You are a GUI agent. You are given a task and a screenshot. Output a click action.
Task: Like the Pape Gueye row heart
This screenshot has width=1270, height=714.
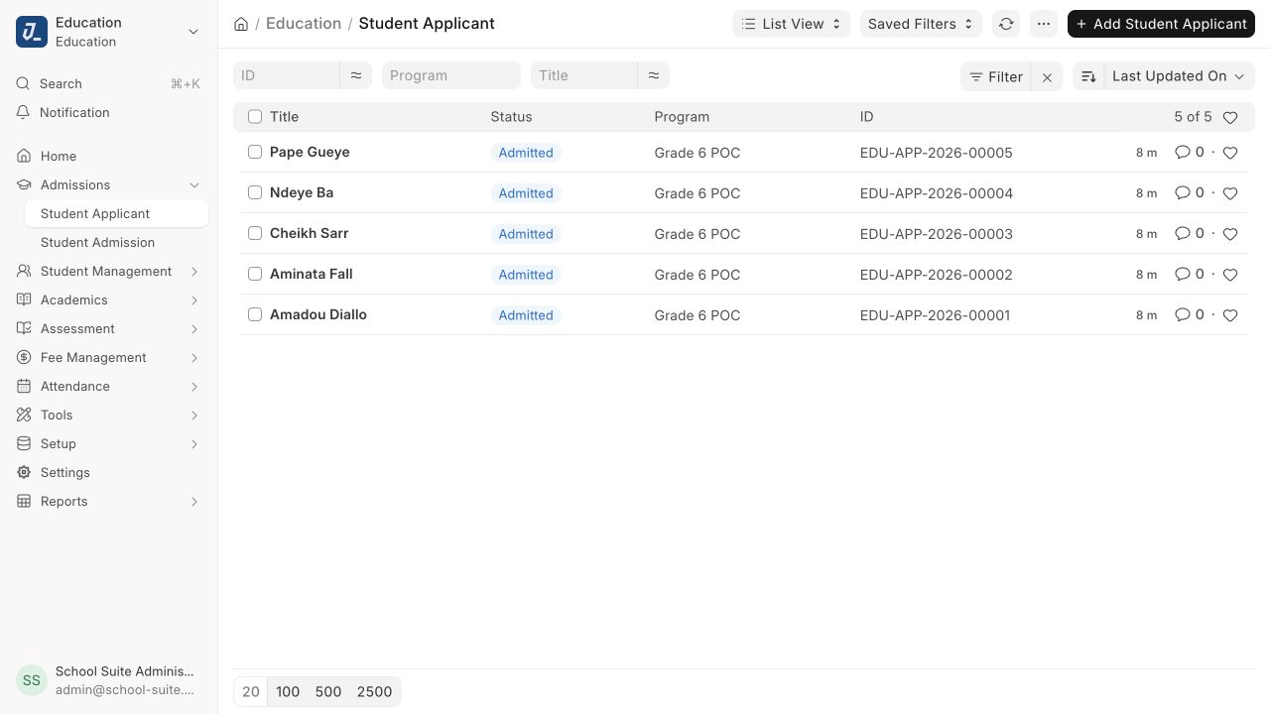point(1230,153)
